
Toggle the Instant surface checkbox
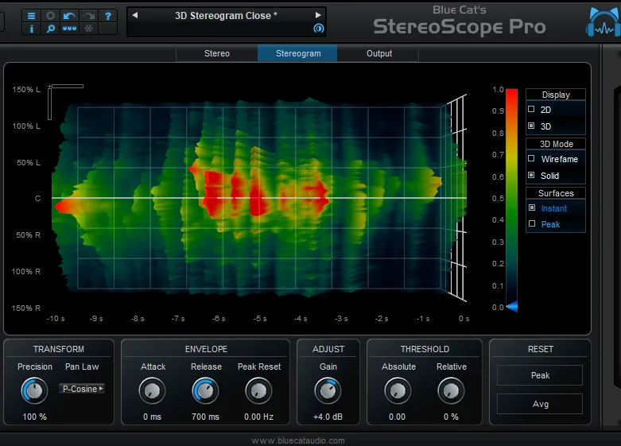click(532, 207)
